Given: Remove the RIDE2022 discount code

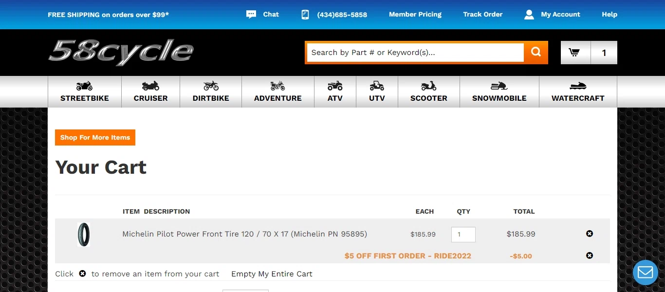Looking at the screenshot, I should click(590, 255).
